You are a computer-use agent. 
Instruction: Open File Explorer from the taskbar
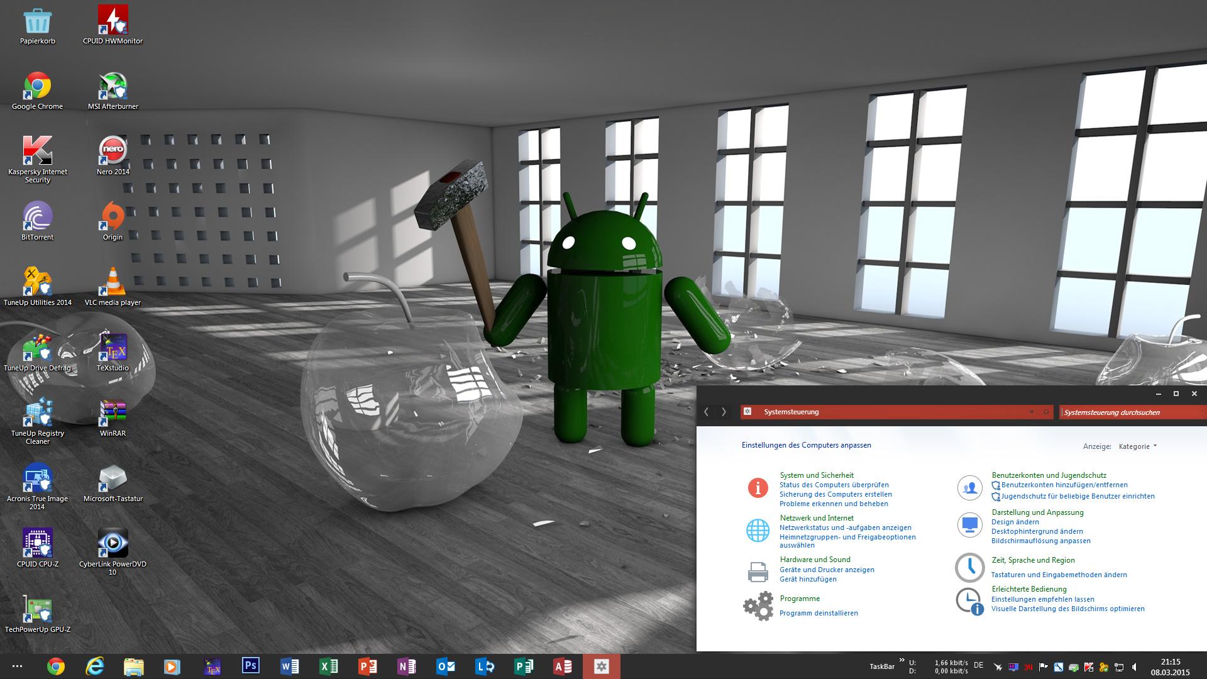pos(133,666)
